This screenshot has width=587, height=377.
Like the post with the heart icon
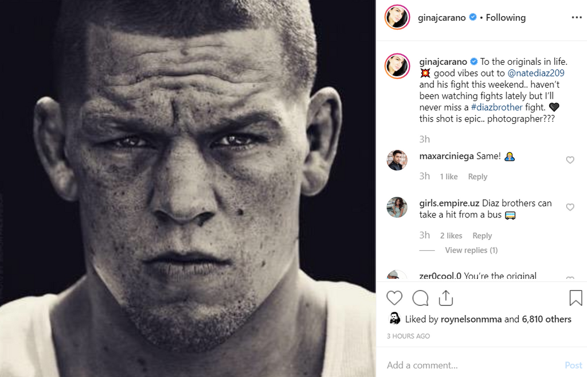(394, 298)
